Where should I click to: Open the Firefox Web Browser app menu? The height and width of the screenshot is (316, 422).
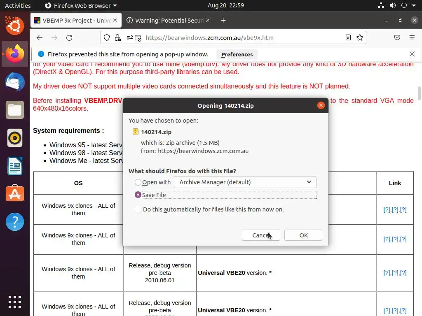click(81, 5)
